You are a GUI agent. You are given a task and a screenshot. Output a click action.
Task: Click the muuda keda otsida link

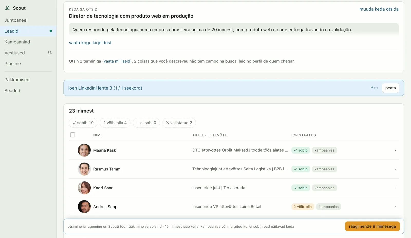pyautogui.click(x=379, y=9)
